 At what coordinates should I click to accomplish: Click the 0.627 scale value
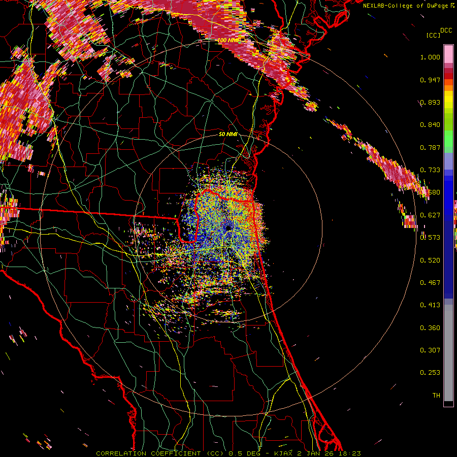pos(430,215)
